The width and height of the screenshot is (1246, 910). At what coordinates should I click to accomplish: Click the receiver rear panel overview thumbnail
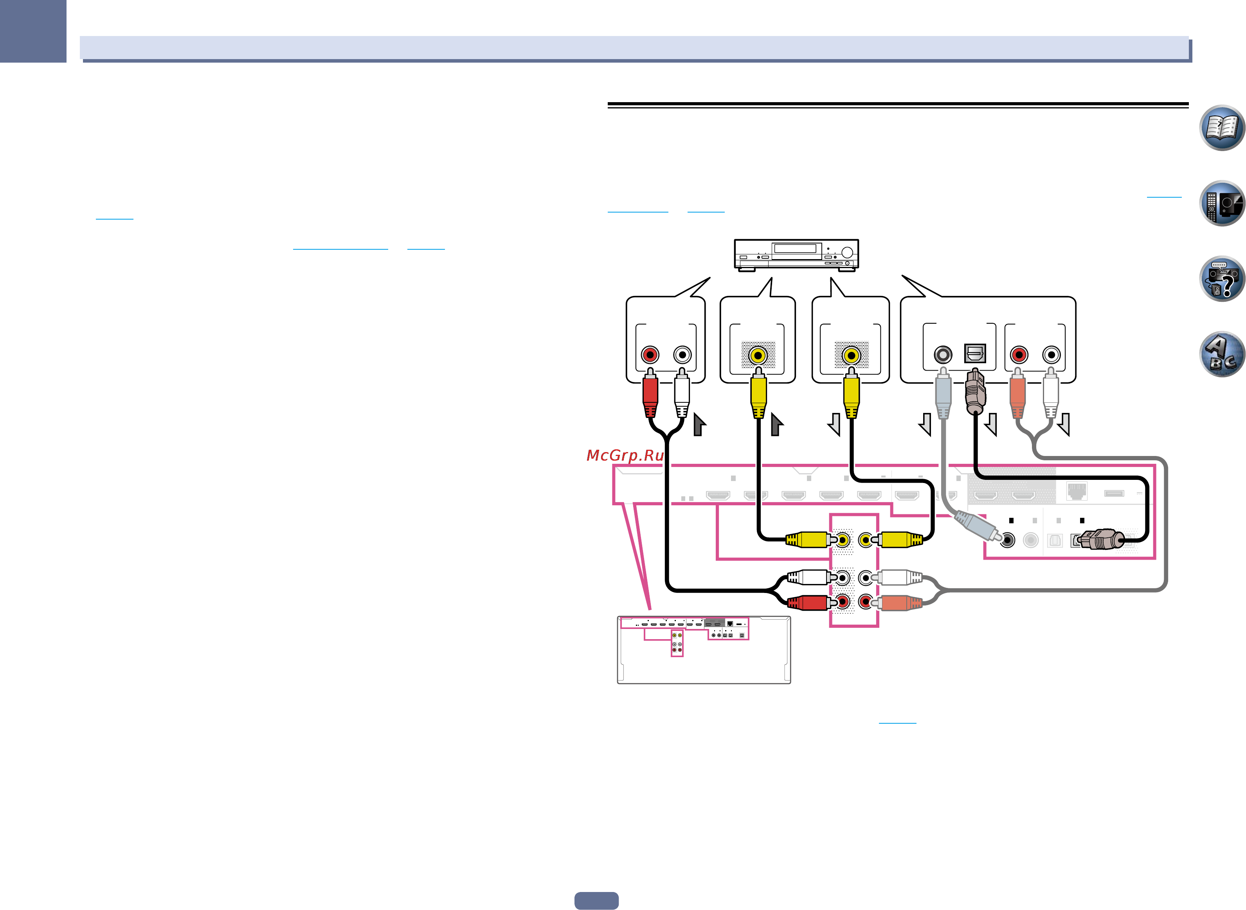coord(704,650)
